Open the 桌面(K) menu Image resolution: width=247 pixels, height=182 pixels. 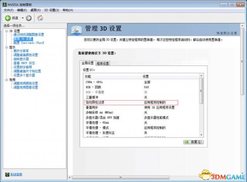(35, 10)
